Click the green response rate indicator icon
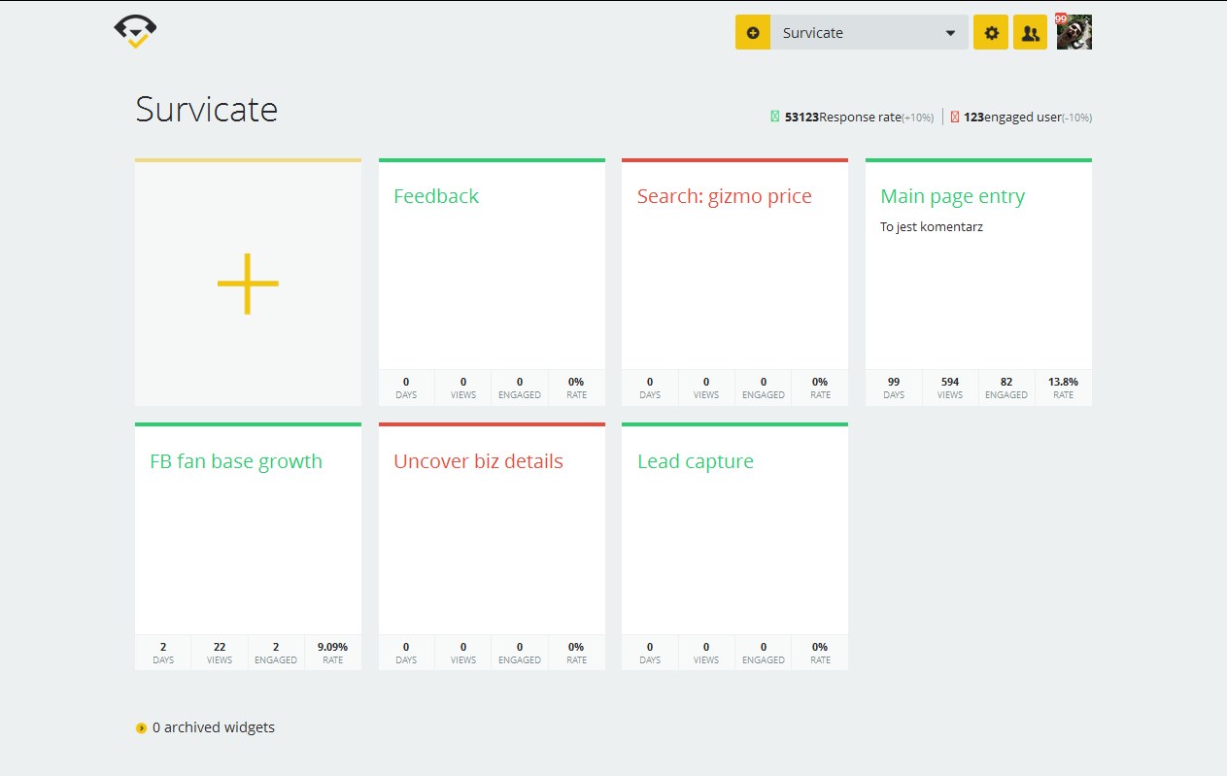 point(775,117)
